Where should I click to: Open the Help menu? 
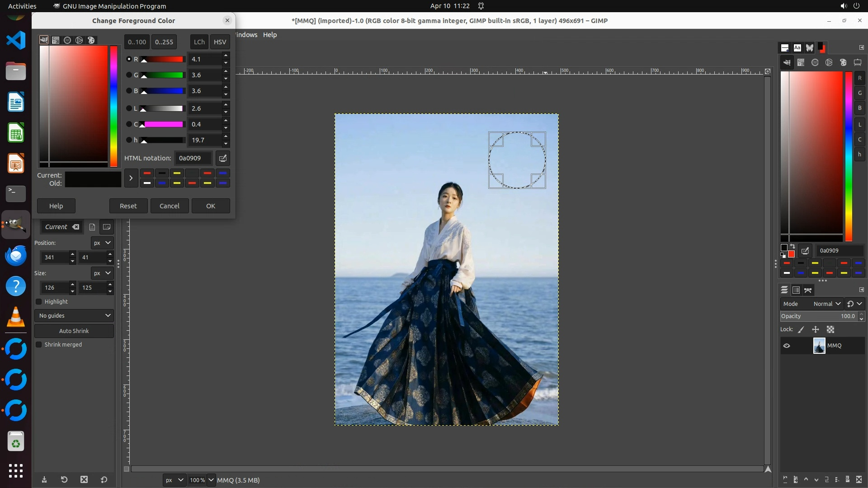pos(270,35)
